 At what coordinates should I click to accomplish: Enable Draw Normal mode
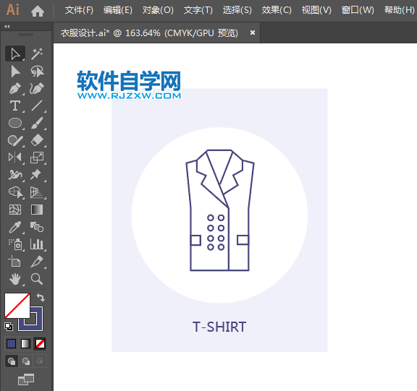click(x=12, y=361)
